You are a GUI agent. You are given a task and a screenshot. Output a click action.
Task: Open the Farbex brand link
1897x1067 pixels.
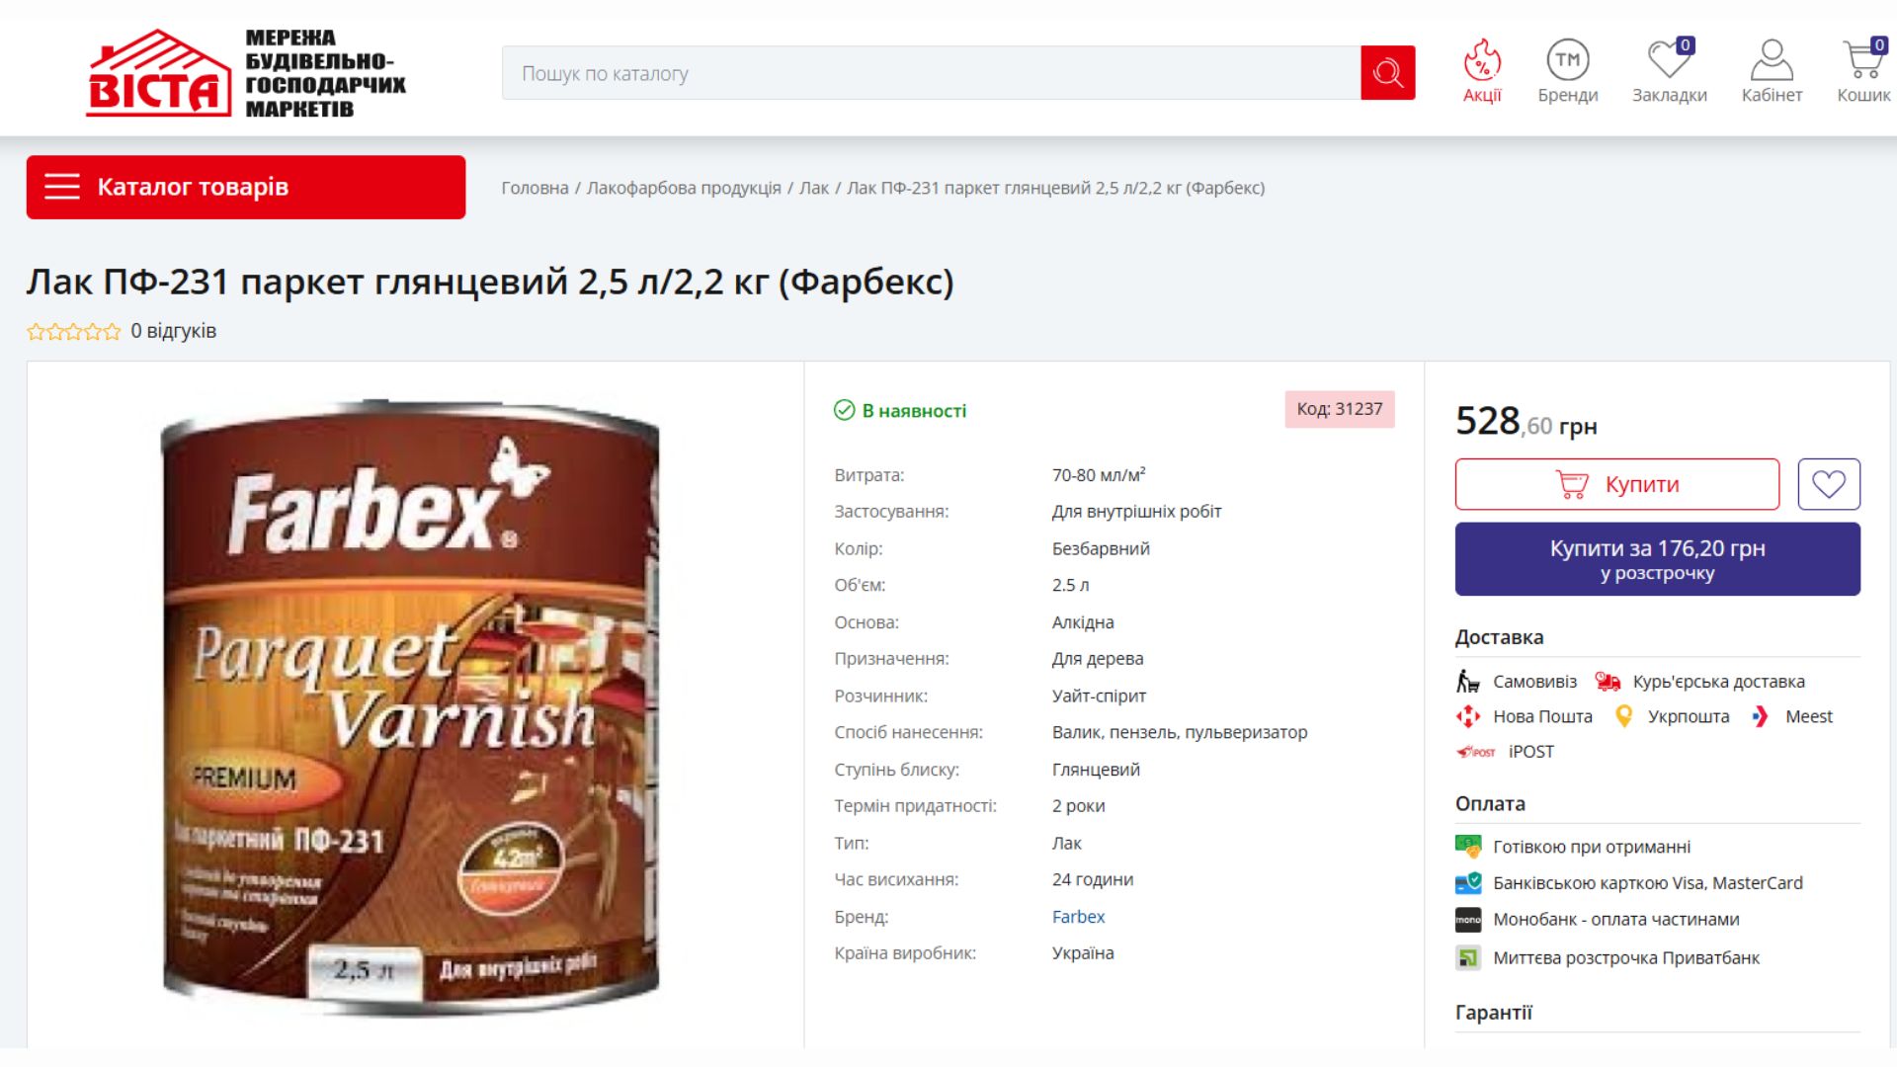tap(1078, 917)
